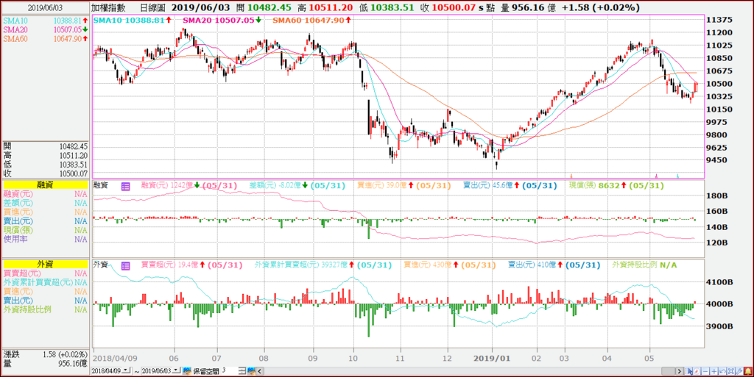Undo the last chart action

723,371
